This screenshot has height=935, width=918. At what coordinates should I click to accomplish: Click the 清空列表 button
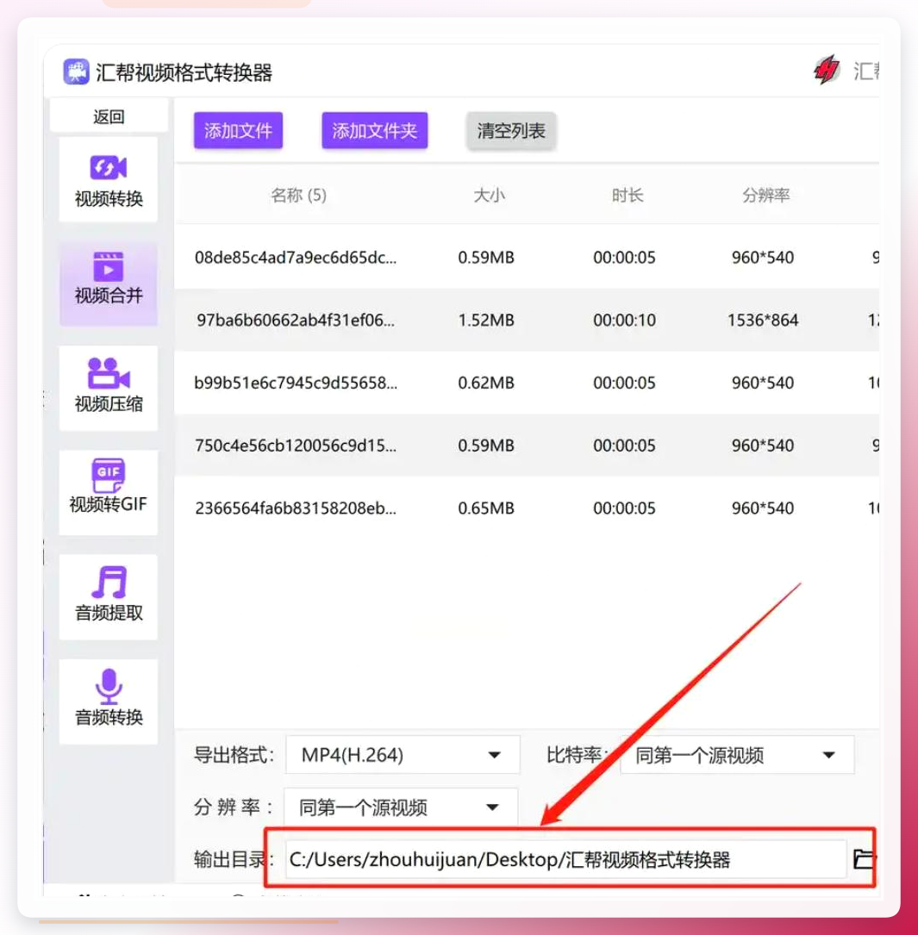tap(511, 131)
